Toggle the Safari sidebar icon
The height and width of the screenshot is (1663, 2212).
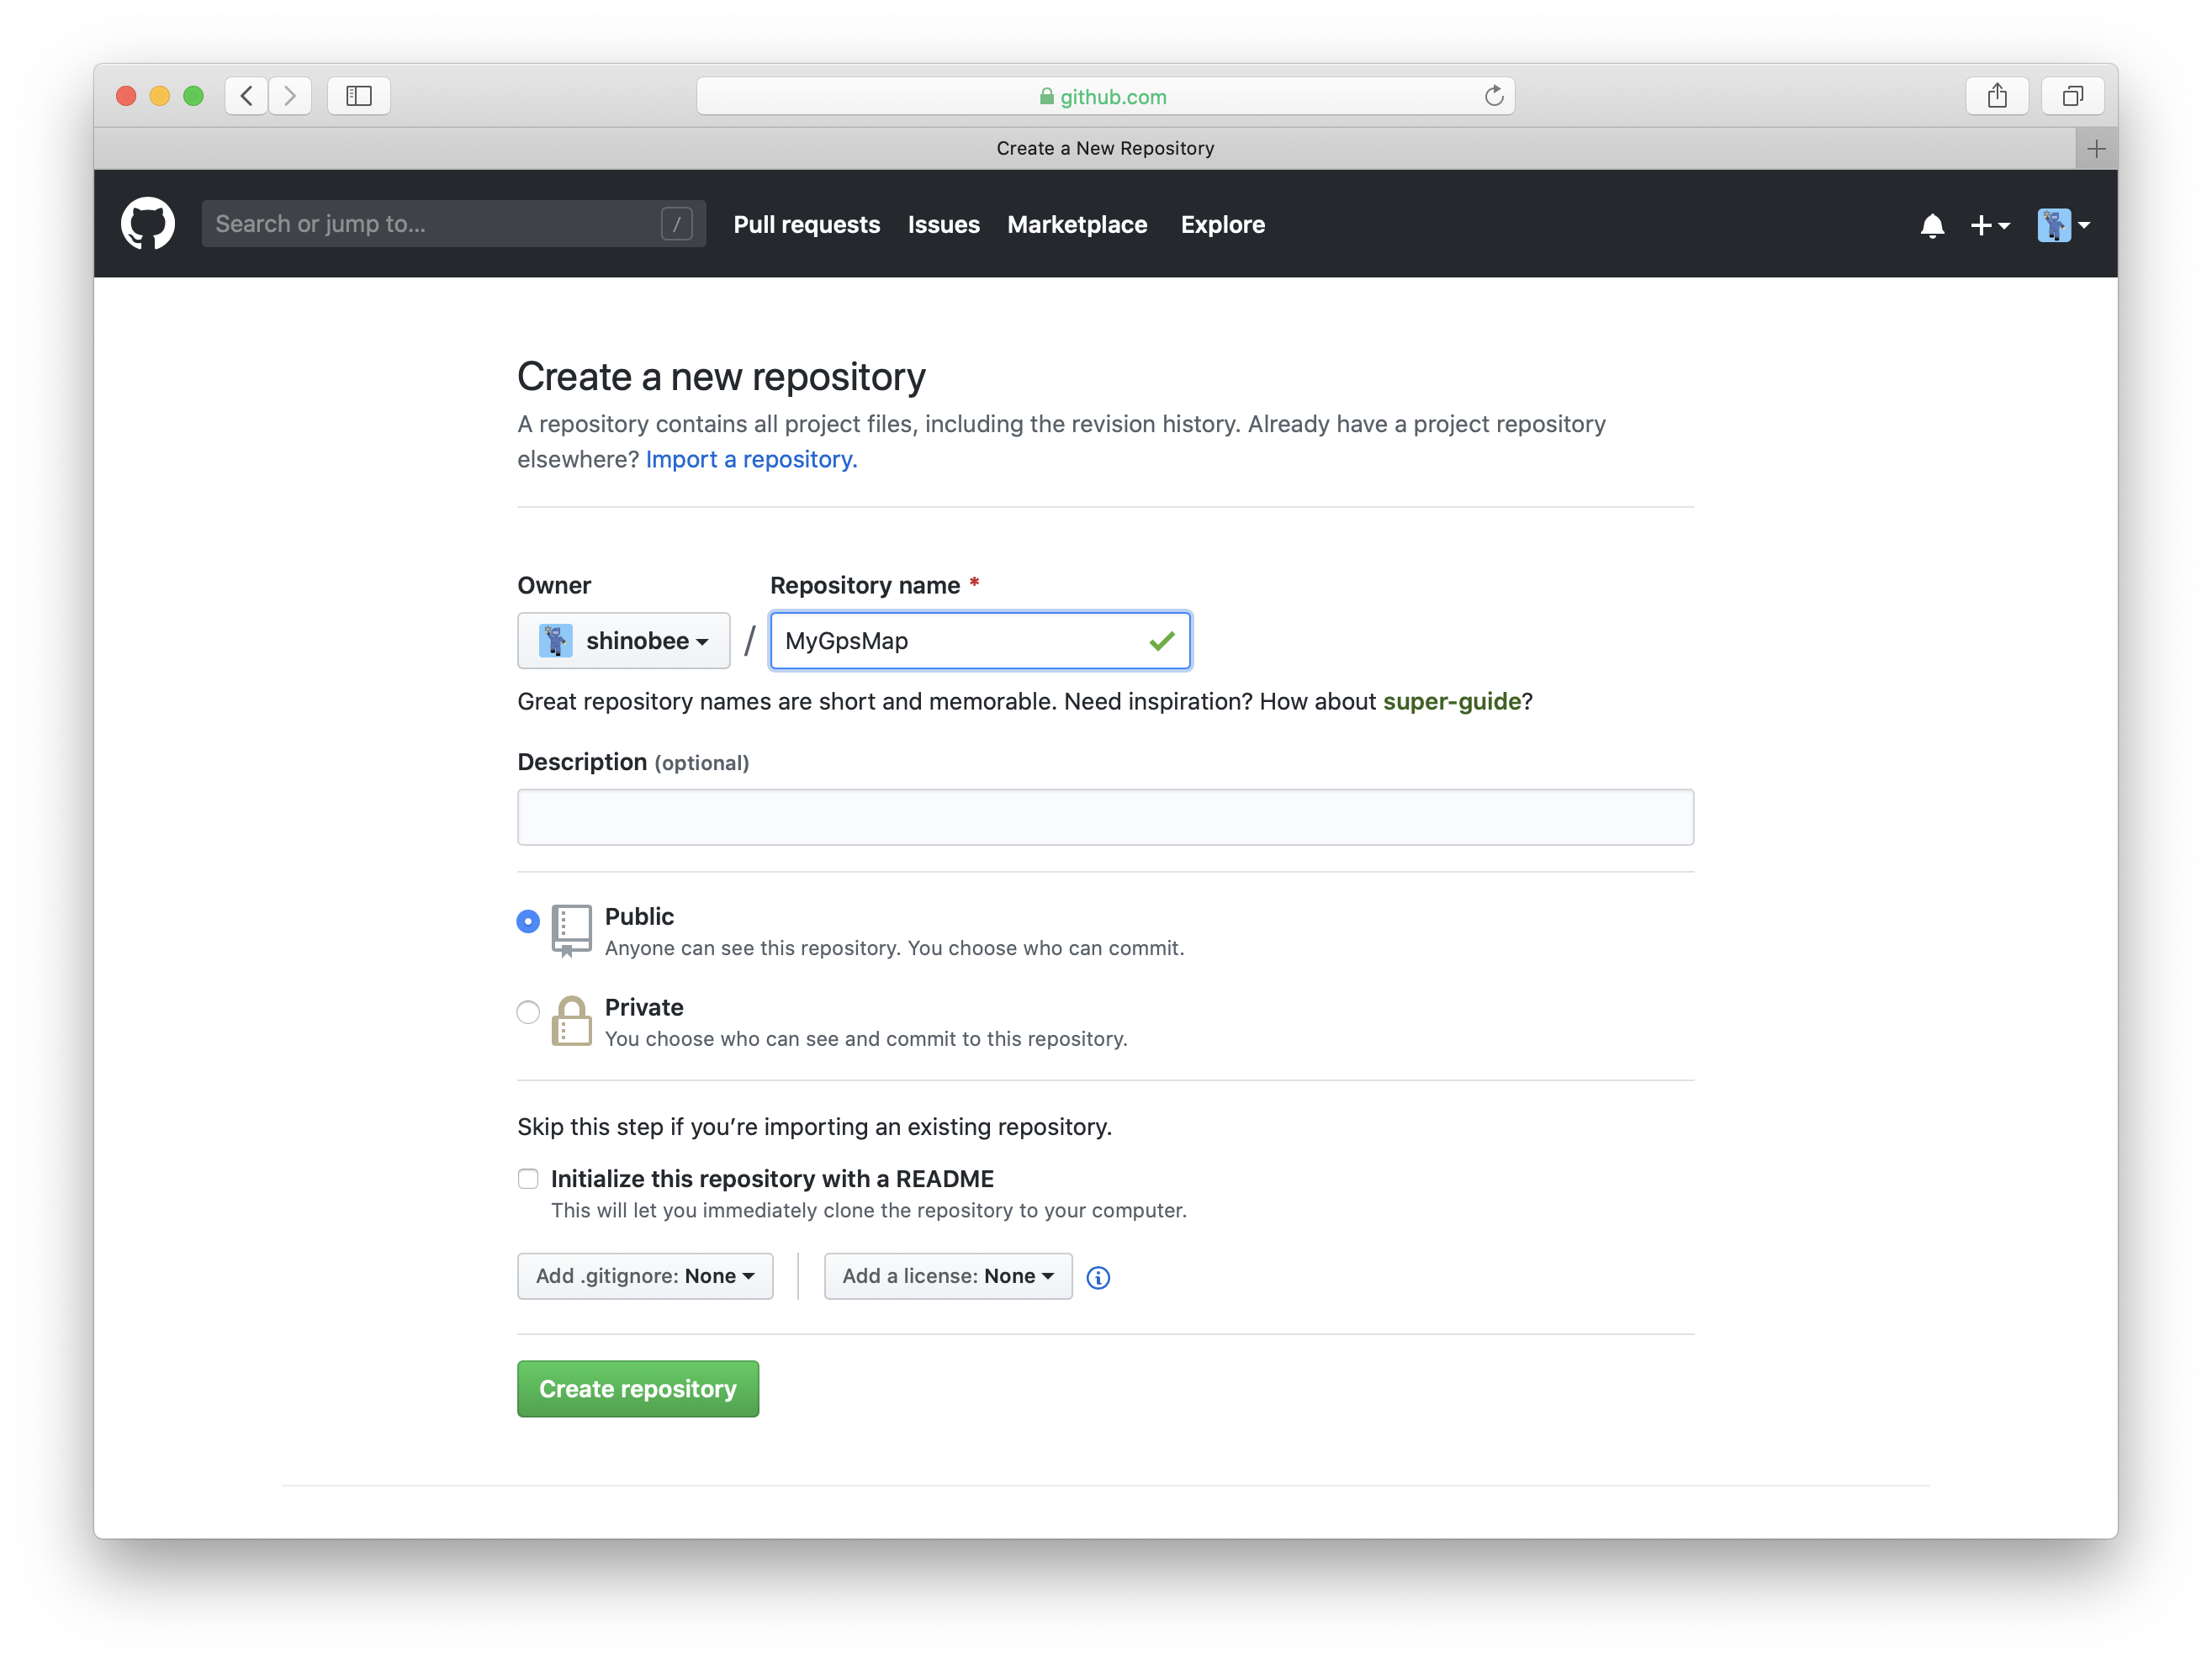(x=358, y=96)
